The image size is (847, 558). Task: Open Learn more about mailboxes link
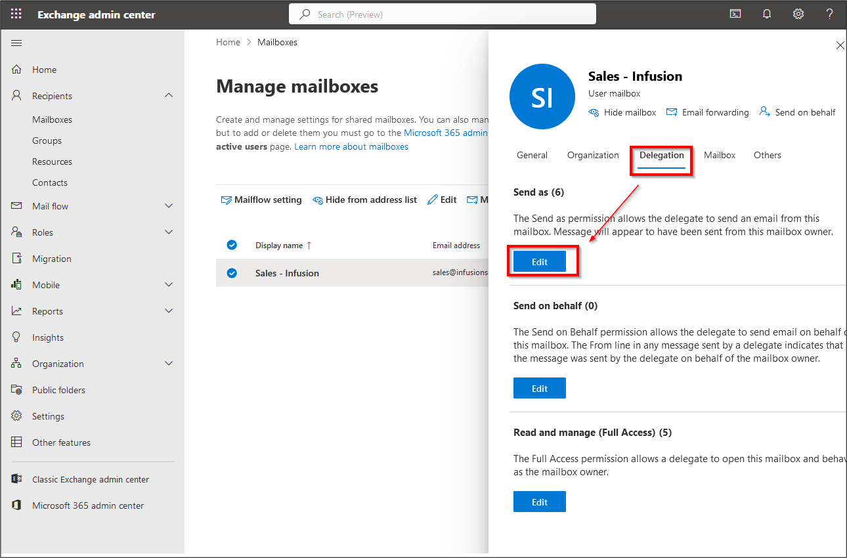tap(351, 146)
